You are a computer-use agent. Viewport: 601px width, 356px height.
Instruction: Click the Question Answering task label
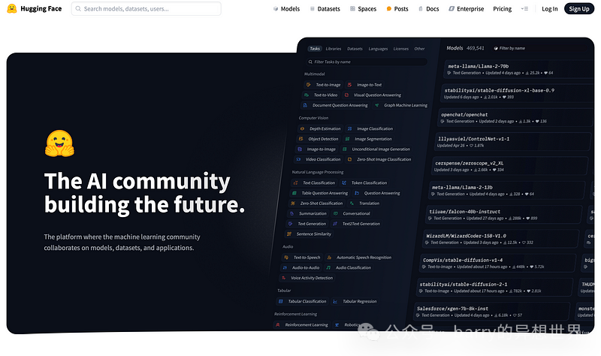382,193
